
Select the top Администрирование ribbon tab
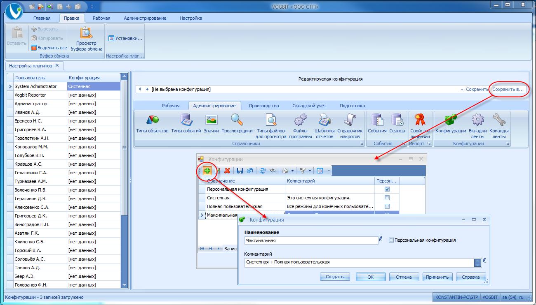(145, 18)
